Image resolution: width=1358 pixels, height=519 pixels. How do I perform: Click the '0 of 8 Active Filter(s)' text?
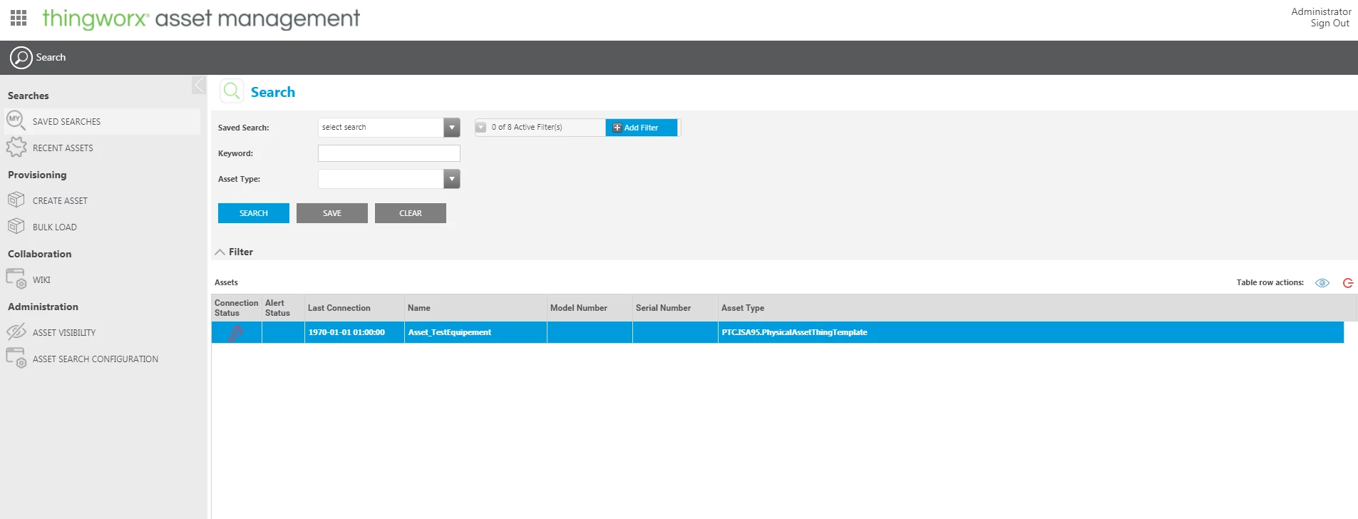527,128
